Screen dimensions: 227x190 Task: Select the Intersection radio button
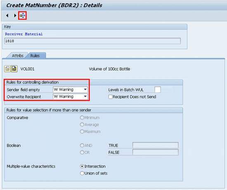tap(82, 166)
